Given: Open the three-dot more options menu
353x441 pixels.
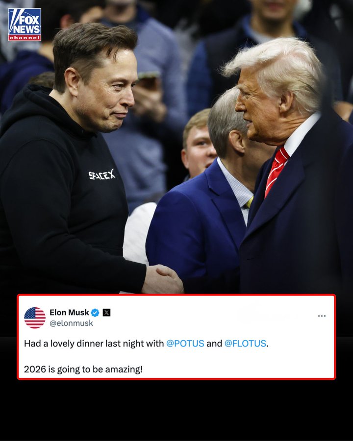Looking at the screenshot, I should (x=322, y=316).
